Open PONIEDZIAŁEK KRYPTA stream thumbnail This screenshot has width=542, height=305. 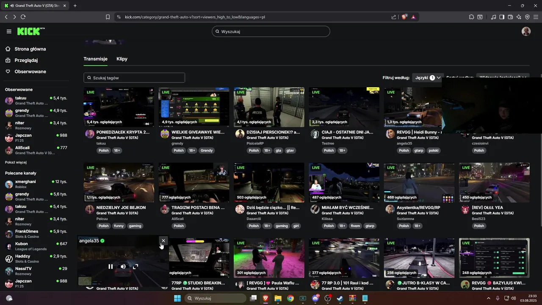click(119, 107)
